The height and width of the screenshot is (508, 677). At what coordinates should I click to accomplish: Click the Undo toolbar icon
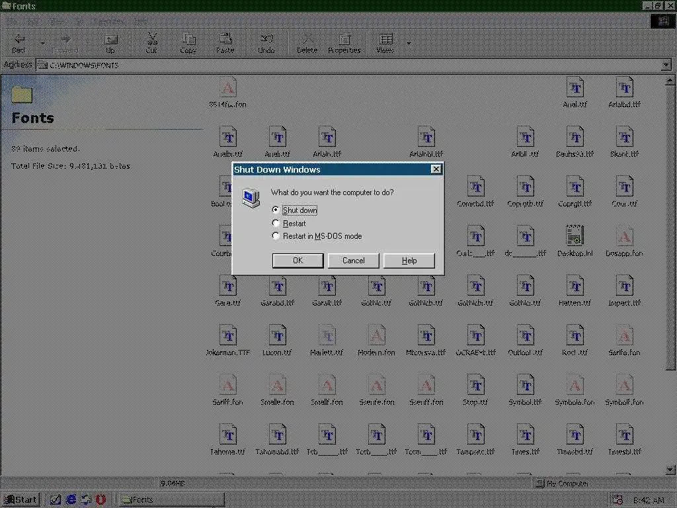coord(266,43)
